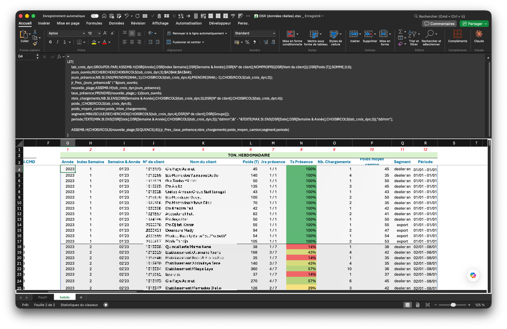Click the Format Painter brush icon
The image size is (507, 329).
[35, 43]
